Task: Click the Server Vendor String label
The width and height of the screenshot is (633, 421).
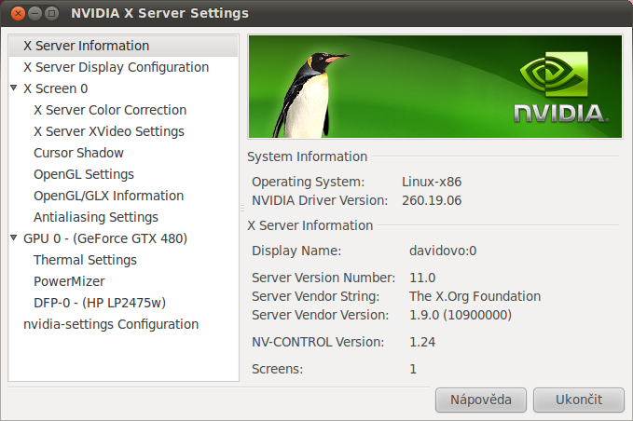Action: pos(316,296)
